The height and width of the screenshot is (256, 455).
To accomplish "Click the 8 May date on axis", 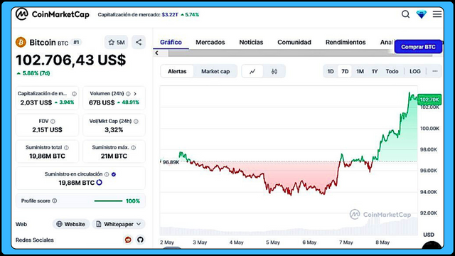I will pos(382,242).
